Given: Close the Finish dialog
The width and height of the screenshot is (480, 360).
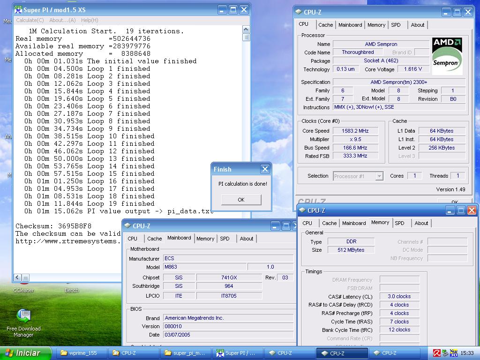Looking at the screenshot, I should coord(265,169).
